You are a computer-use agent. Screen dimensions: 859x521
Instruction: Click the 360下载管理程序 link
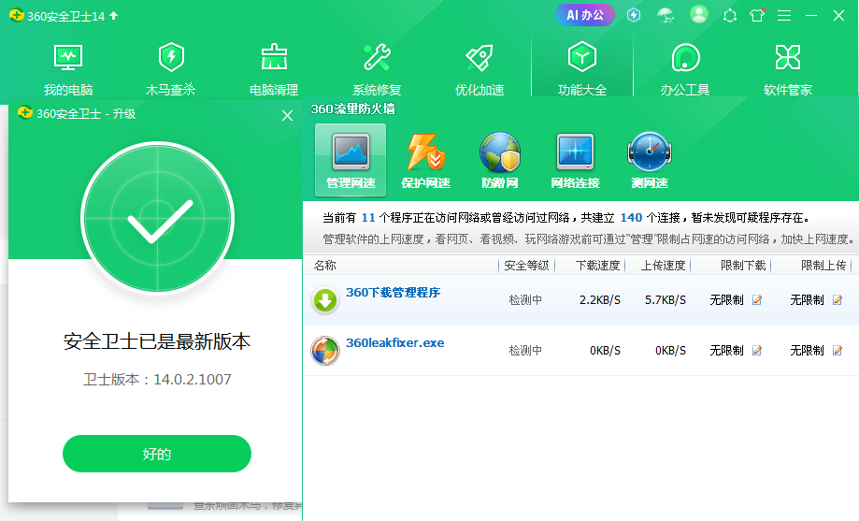point(393,293)
